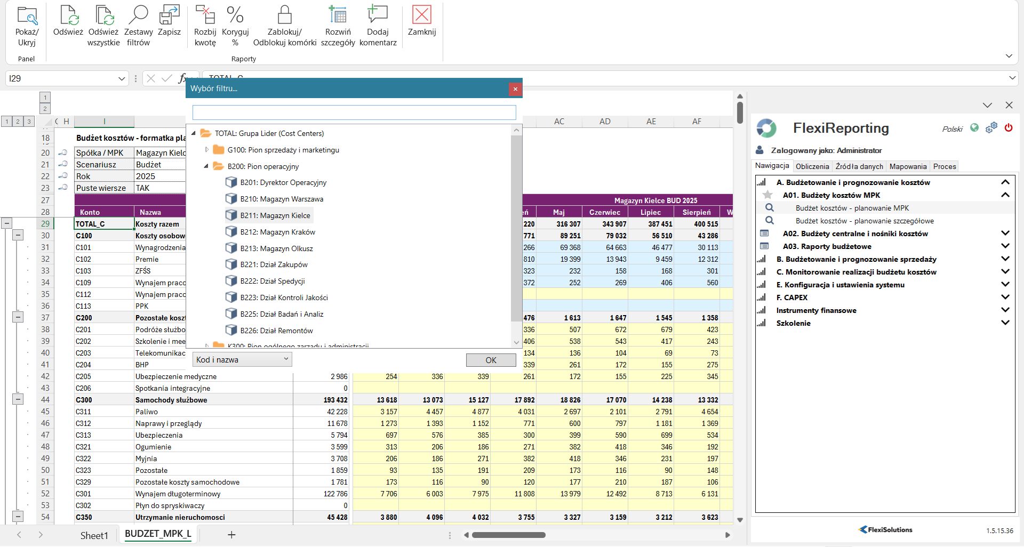Switch to the Obliczenia tab
The image size is (1024, 547).
pos(812,166)
